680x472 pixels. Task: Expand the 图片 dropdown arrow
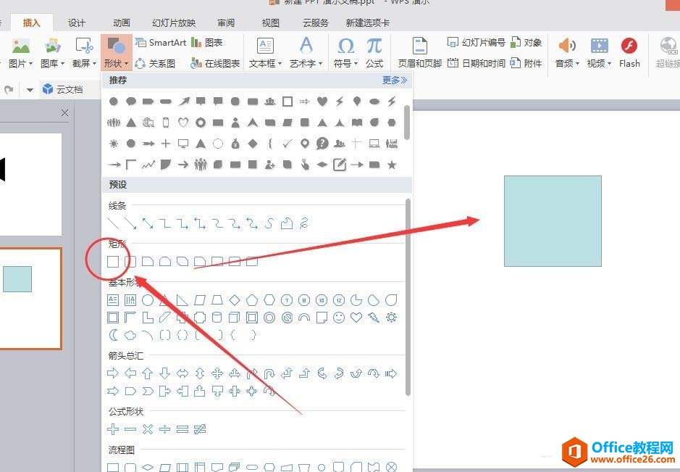30,64
